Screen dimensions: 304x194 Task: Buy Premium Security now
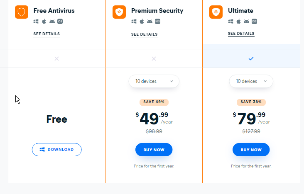[154, 150]
